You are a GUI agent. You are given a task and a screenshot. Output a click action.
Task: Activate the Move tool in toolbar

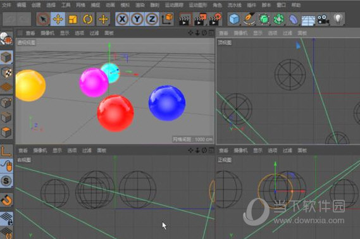click(58, 19)
